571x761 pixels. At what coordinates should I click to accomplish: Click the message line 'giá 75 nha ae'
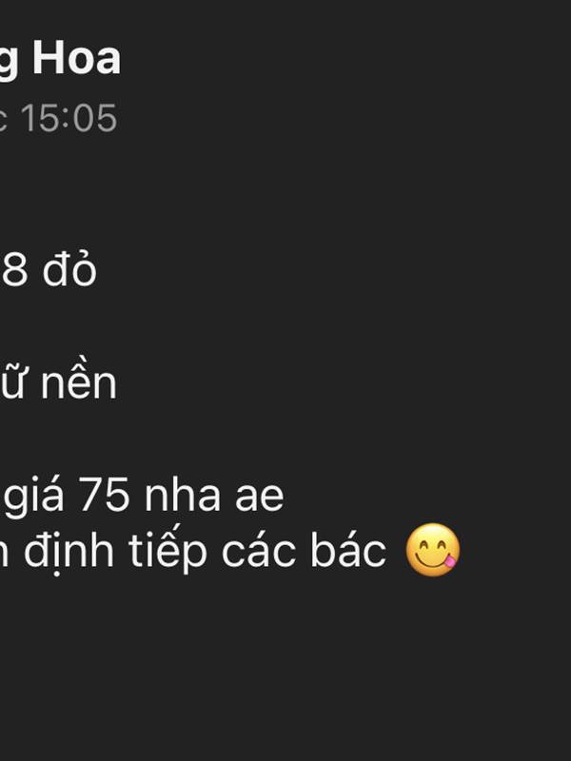pos(144,496)
